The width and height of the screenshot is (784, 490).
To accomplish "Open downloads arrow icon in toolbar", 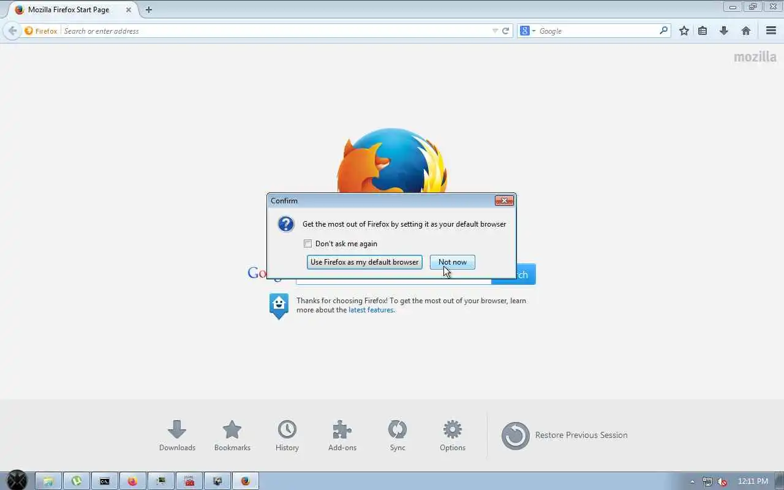I will tap(724, 31).
